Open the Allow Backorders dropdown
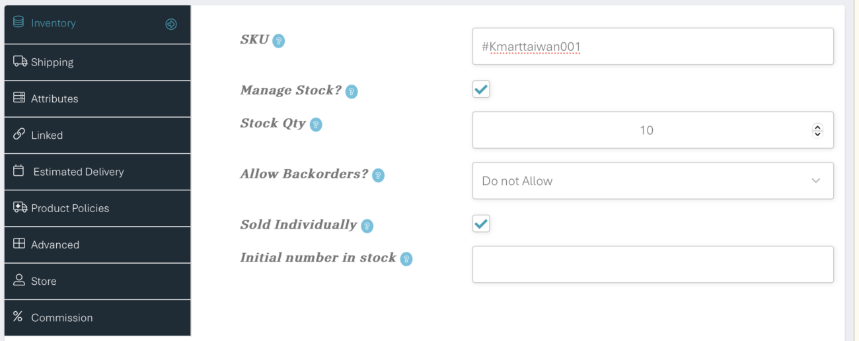 click(x=653, y=180)
